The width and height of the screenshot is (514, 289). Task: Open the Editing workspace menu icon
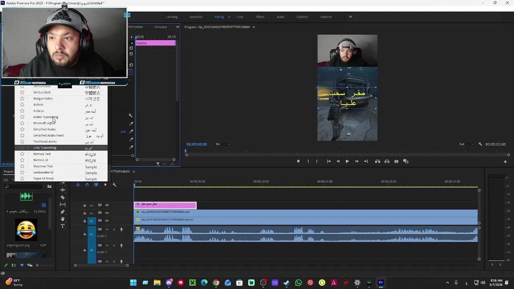point(229,17)
